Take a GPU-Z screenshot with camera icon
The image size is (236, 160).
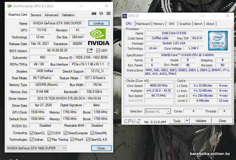[94, 14]
